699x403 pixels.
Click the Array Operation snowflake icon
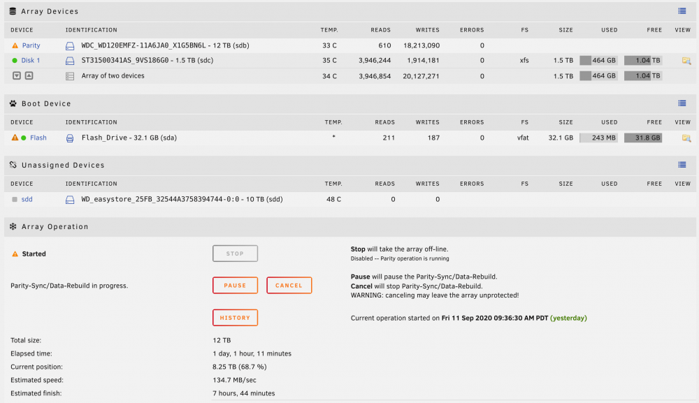13,226
